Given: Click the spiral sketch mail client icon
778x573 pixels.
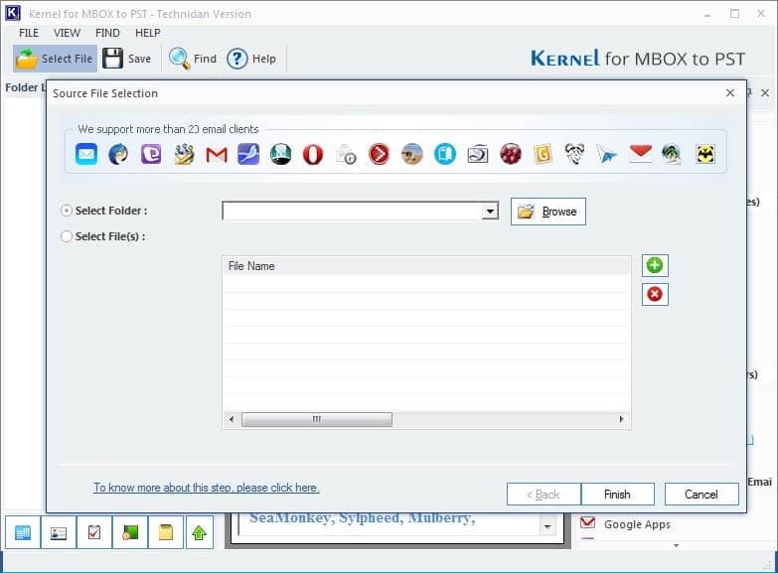Looking at the screenshot, I should point(478,154).
